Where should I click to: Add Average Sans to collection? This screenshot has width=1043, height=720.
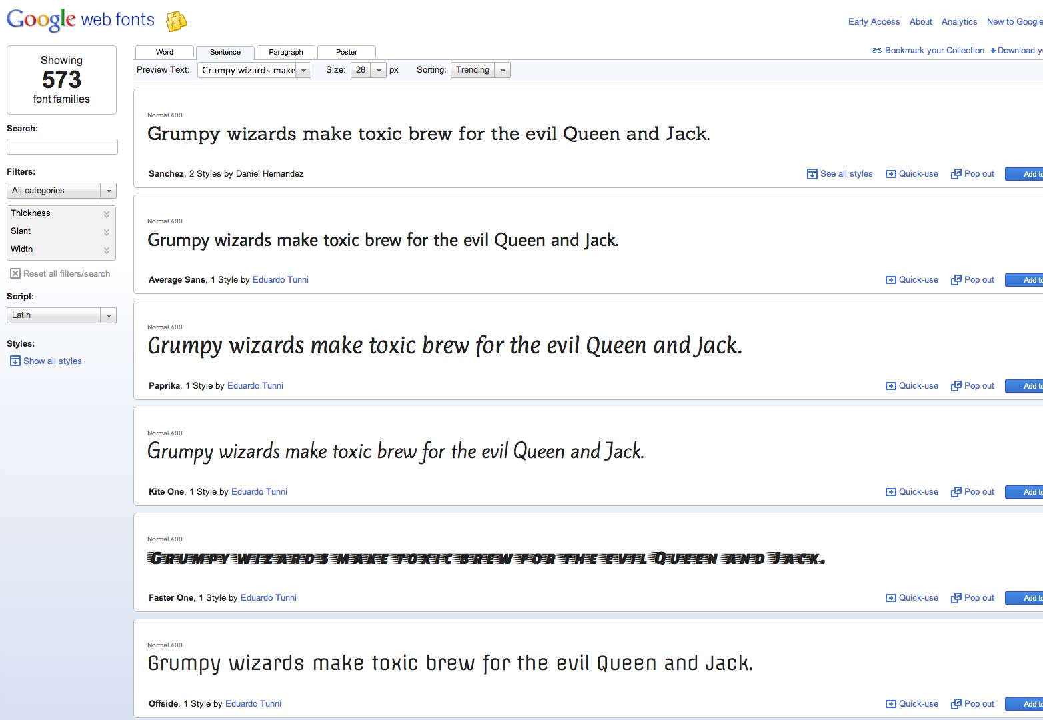coord(1024,280)
